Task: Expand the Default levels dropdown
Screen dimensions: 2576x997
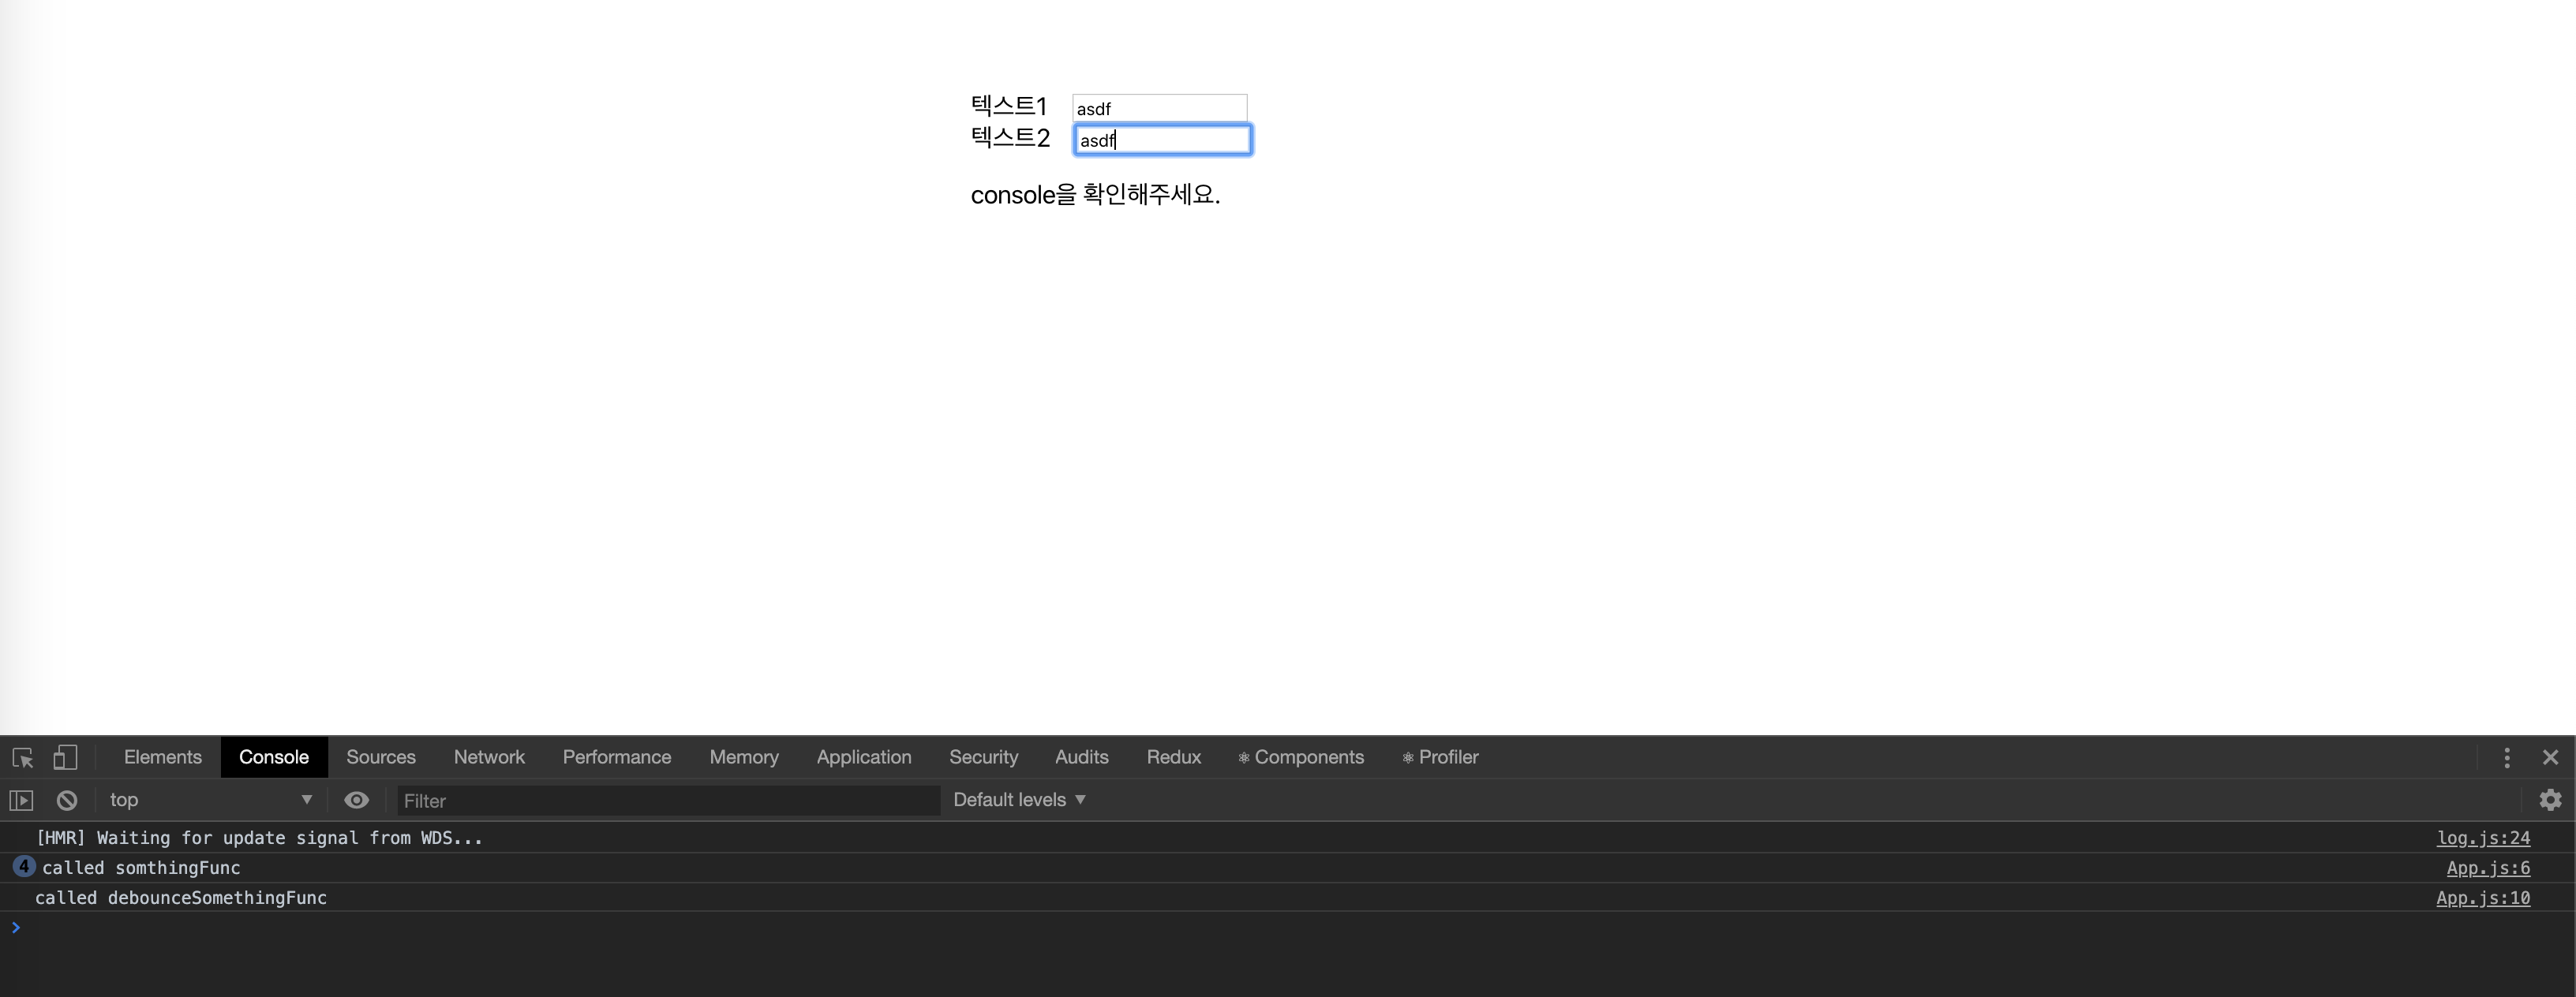Action: (x=1018, y=800)
